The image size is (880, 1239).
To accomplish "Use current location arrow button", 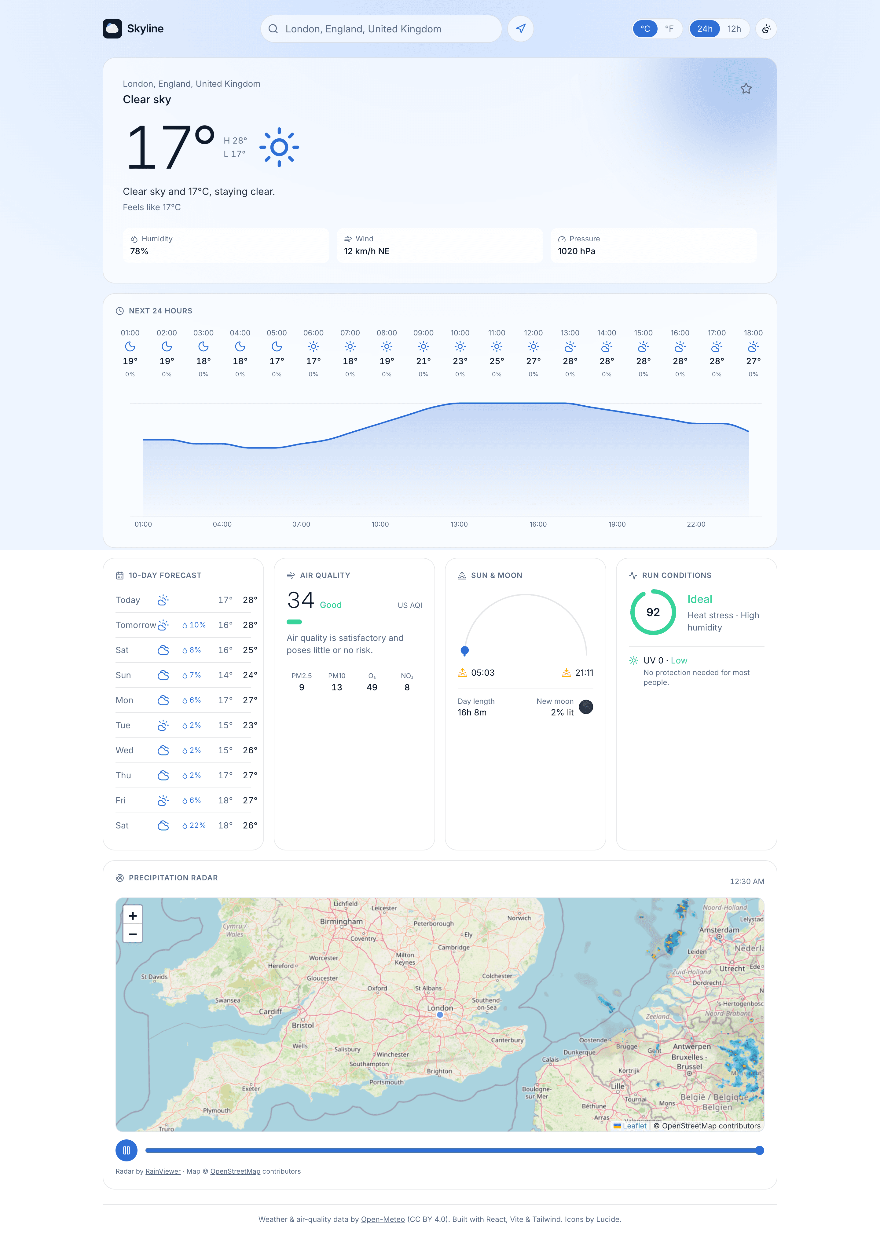I will point(520,29).
